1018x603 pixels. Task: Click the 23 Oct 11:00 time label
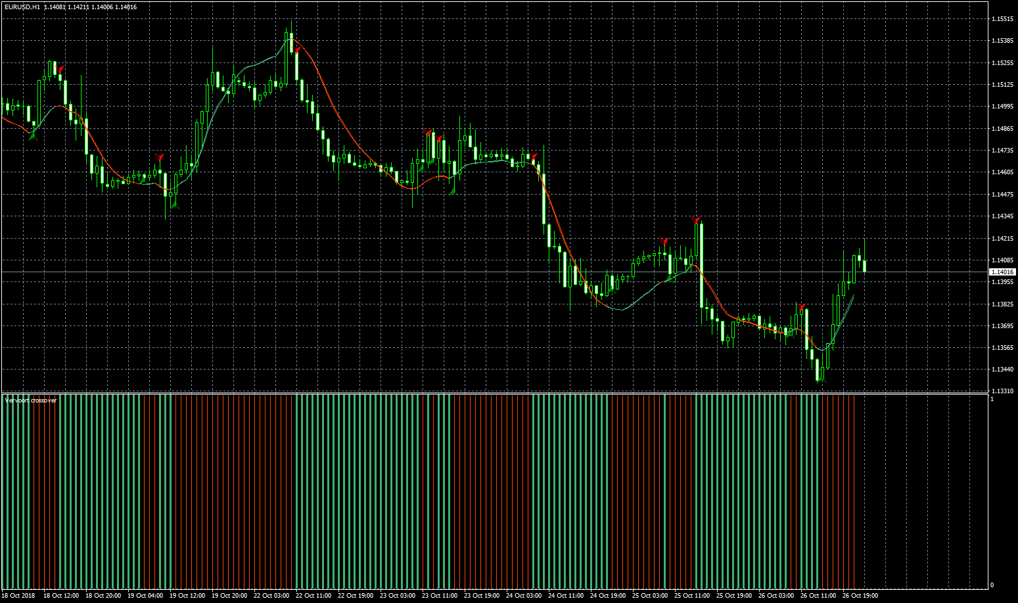[x=440, y=596]
